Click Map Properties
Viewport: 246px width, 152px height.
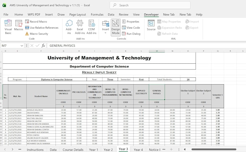coord(169,21)
